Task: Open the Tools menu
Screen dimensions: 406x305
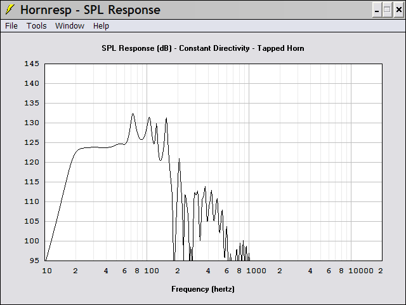Action: click(x=37, y=26)
